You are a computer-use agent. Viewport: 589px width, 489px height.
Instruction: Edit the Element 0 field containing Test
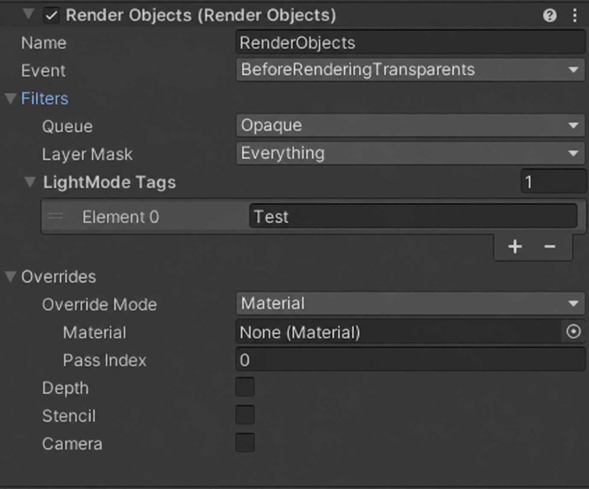(413, 216)
